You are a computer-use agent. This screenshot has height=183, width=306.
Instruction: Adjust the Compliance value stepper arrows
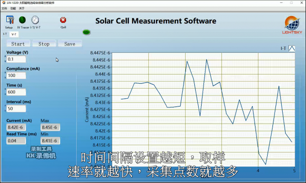point(5,76)
